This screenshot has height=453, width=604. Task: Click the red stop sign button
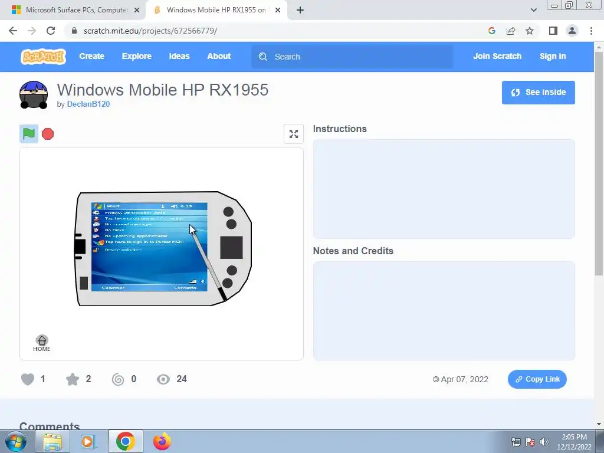[x=48, y=134]
